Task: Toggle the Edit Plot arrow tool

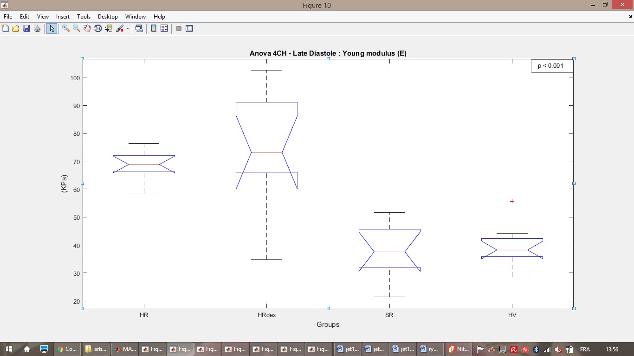Action: [x=52, y=29]
